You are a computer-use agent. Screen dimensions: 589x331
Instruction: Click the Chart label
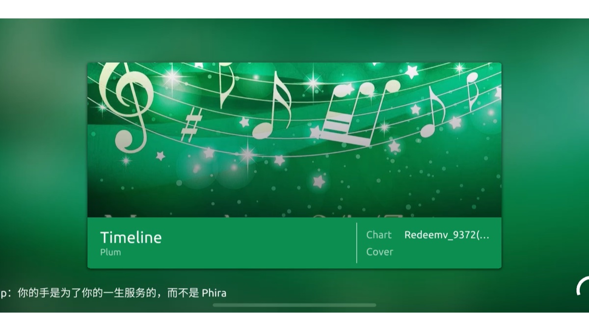tap(379, 235)
